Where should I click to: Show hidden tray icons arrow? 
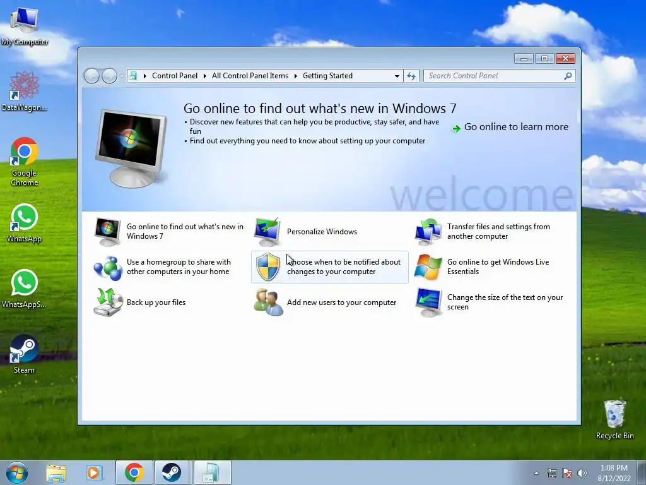coord(536,473)
